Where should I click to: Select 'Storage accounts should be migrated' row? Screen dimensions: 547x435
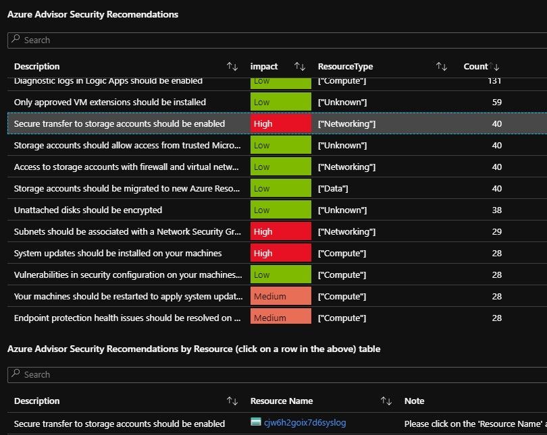click(x=278, y=188)
